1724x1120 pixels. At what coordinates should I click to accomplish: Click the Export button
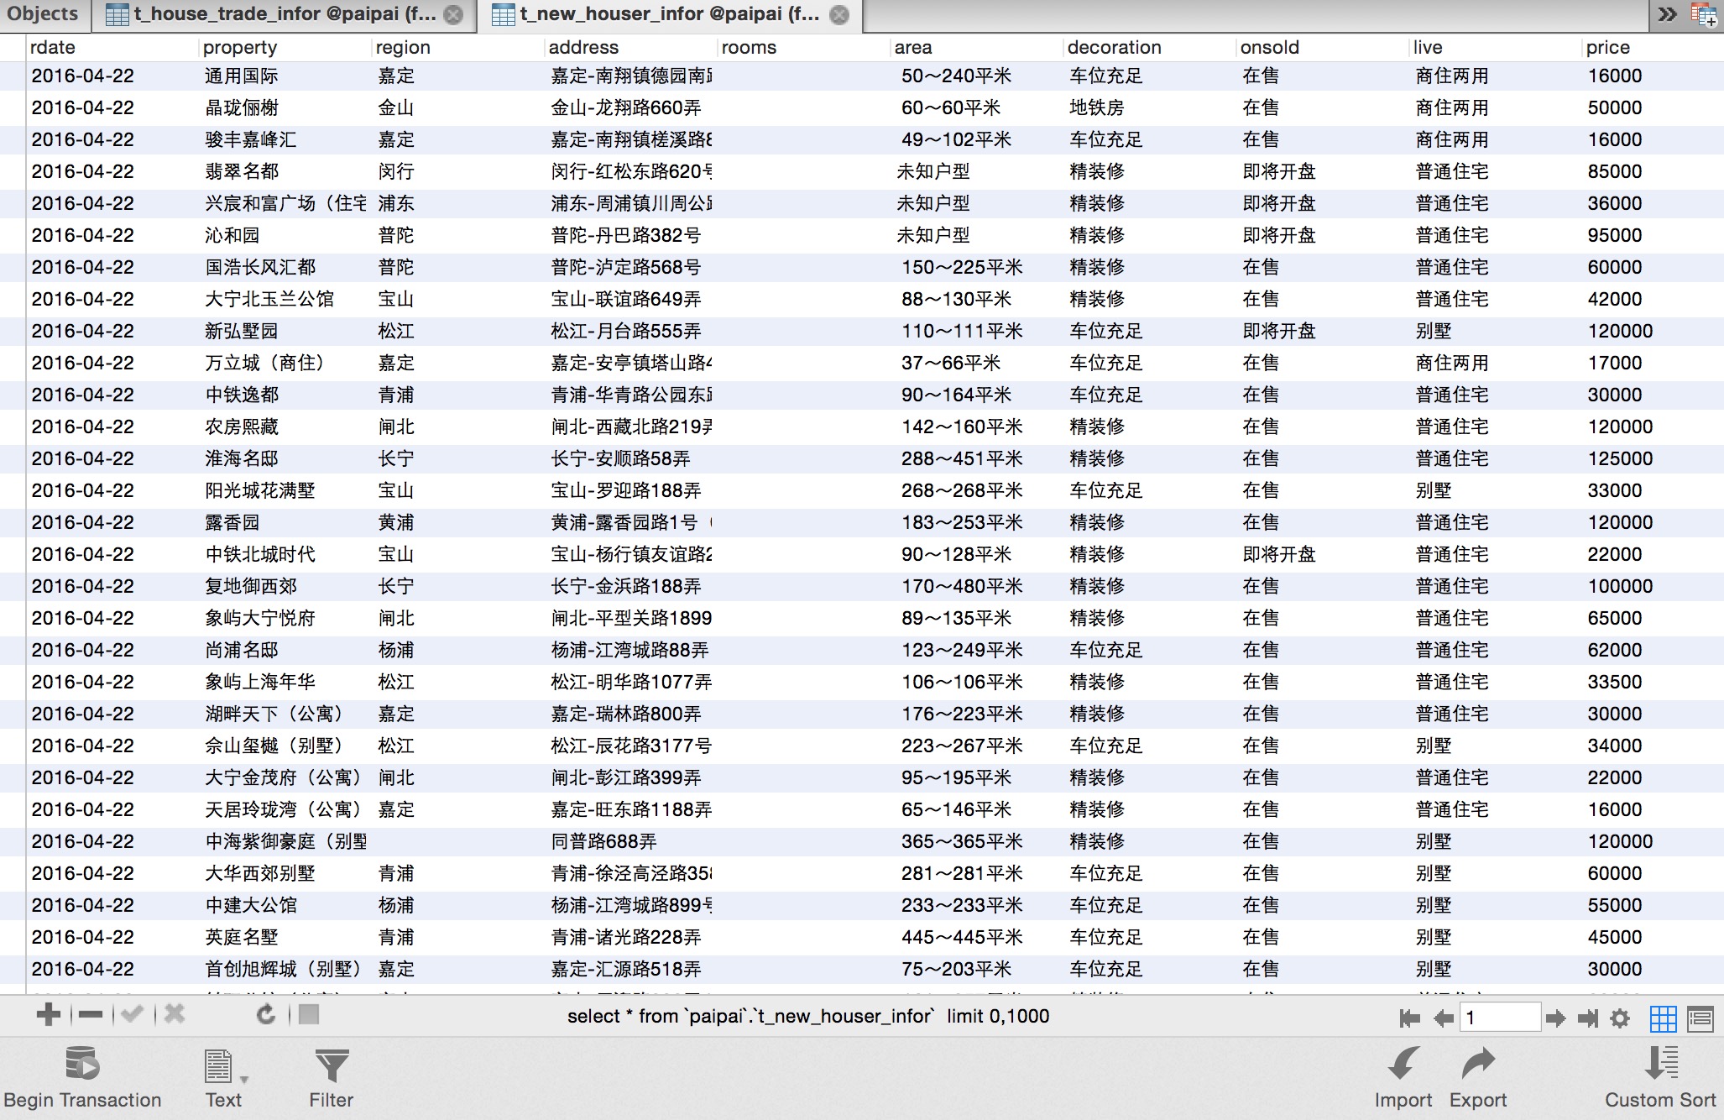(x=1478, y=1078)
